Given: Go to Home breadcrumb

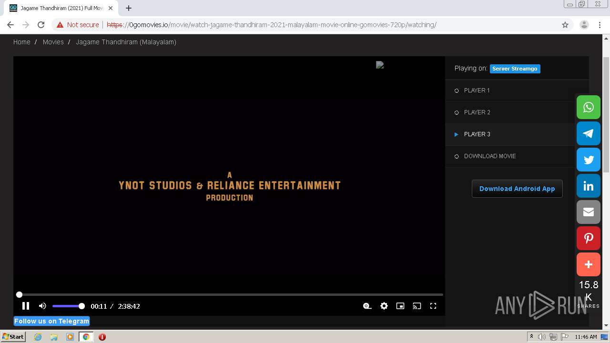Looking at the screenshot, I should pyautogui.click(x=21, y=42).
